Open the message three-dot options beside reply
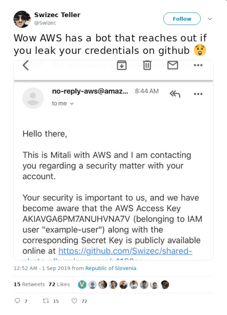The height and width of the screenshot is (315, 227). pyautogui.click(x=198, y=94)
